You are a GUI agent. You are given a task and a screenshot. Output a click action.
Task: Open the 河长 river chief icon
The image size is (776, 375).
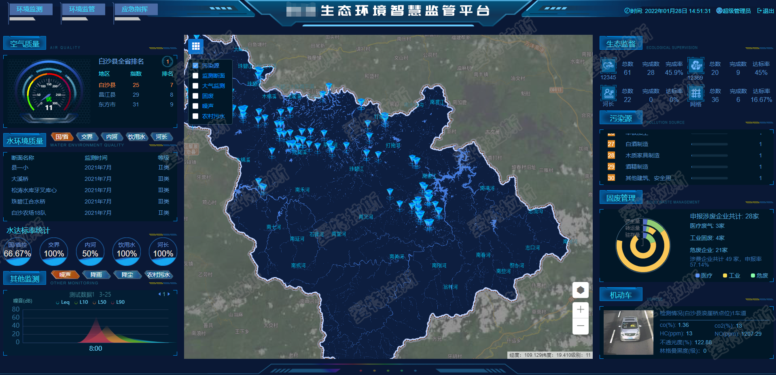[608, 93]
